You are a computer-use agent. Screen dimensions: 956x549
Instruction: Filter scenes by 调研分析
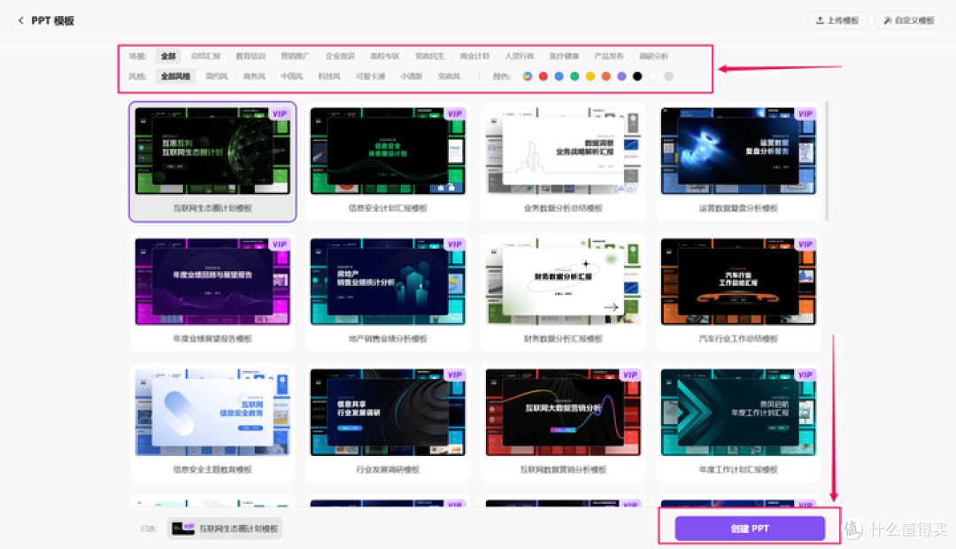653,56
